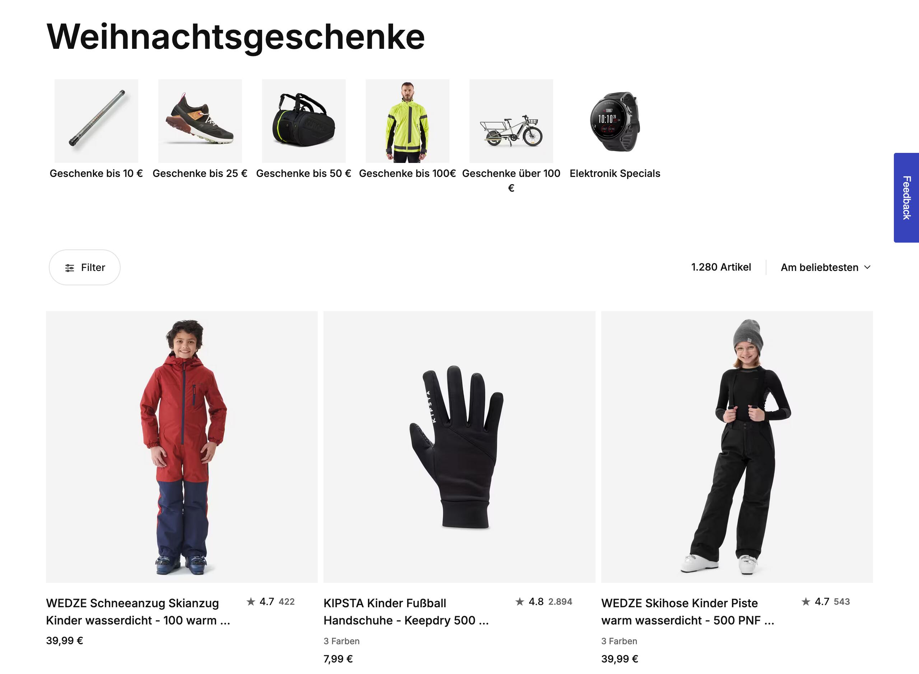The height and width of the screenshot is (674, 919).
Task: Open Geschenke bis 100€ jacket image
Action: (x=407, y=121)
